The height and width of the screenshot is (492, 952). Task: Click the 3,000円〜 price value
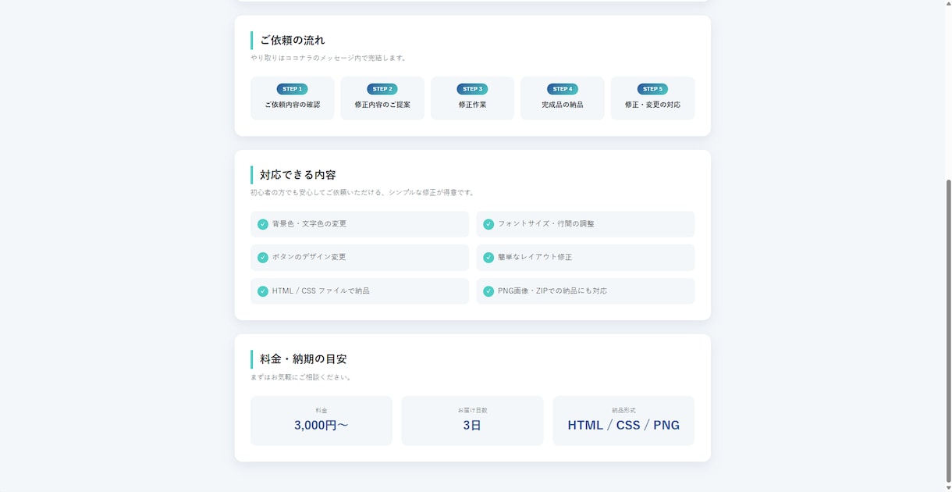(x=321, y=426)
